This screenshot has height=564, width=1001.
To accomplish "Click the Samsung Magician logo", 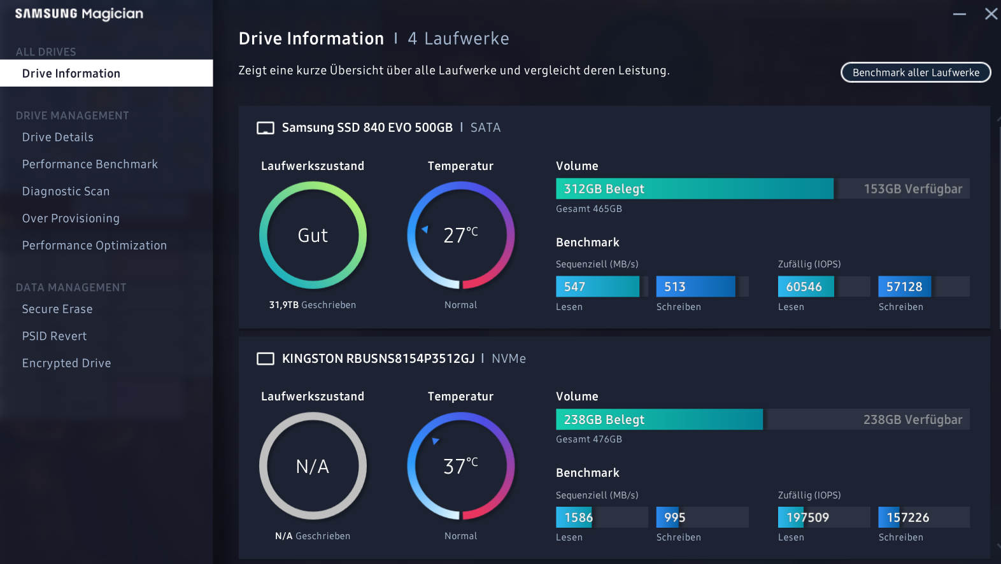I will point(79,14).
